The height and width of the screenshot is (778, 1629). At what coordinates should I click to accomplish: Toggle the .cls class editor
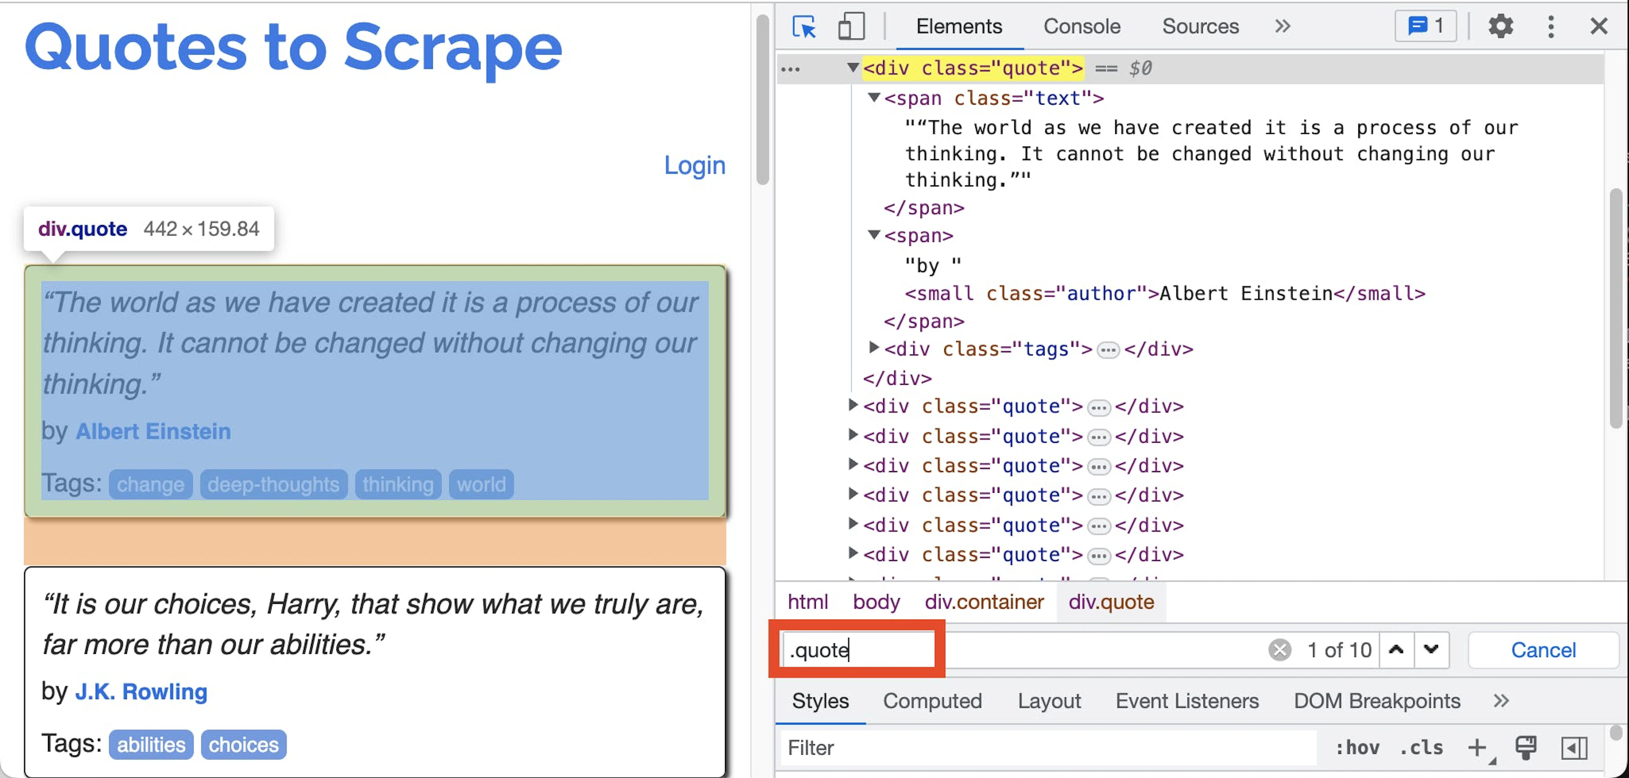coord(1422,748)
